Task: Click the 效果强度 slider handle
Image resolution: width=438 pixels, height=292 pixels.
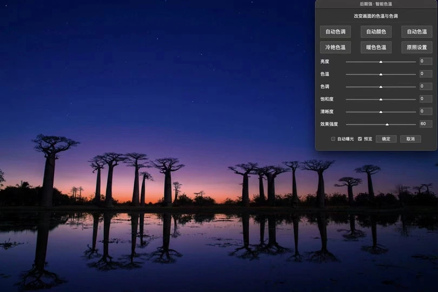Action: [x=387, y=124]
